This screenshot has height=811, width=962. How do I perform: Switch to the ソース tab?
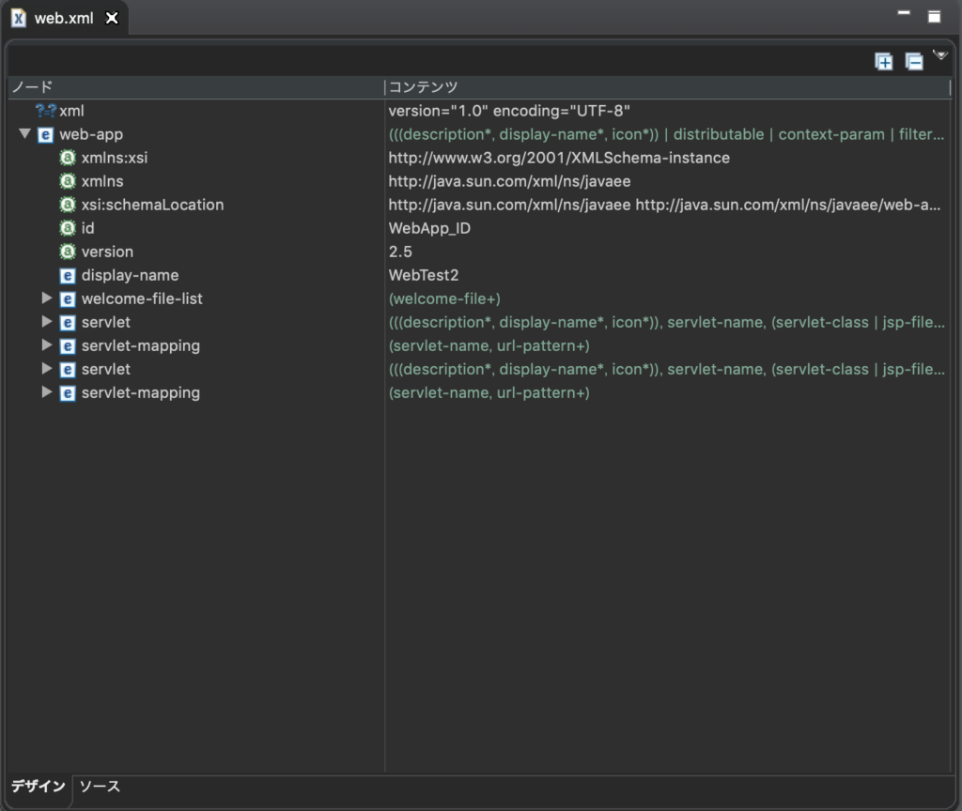[x=100, y=788]
